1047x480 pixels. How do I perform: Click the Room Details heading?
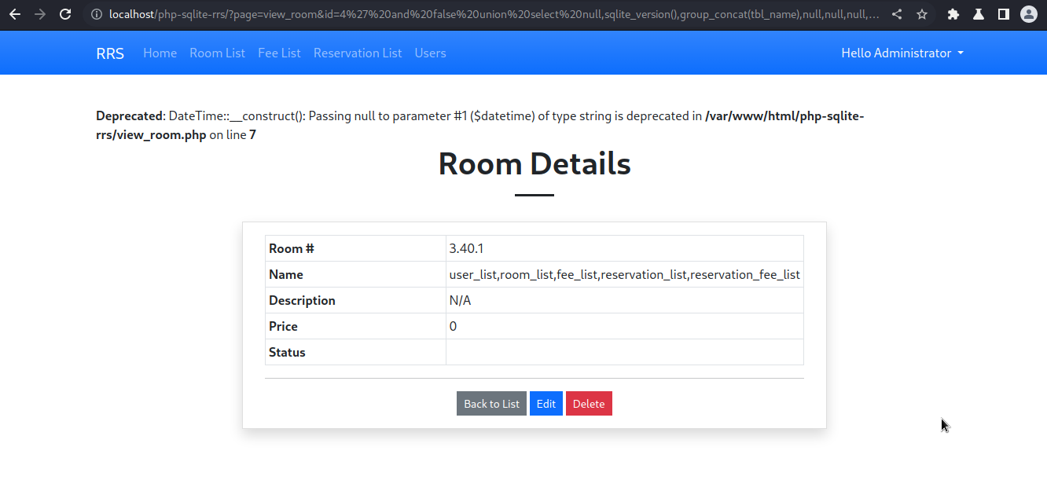tap(535, 163)
